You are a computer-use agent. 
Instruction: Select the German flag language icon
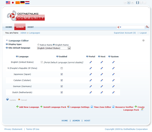(22, 2)
